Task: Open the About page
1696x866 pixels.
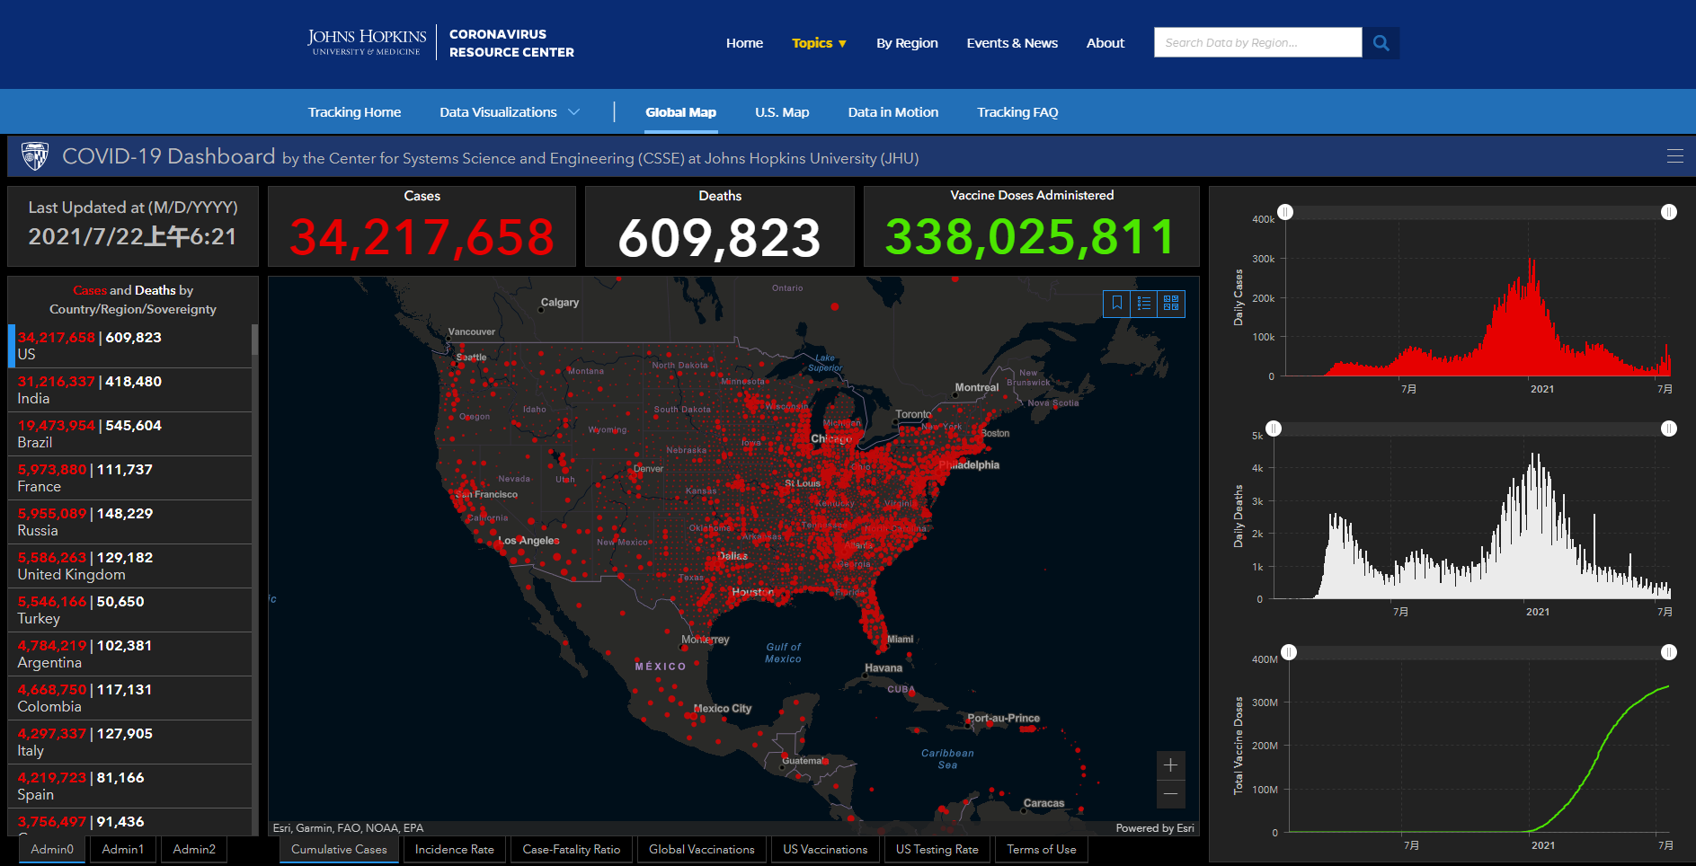Action: [x=1106, y=43]
